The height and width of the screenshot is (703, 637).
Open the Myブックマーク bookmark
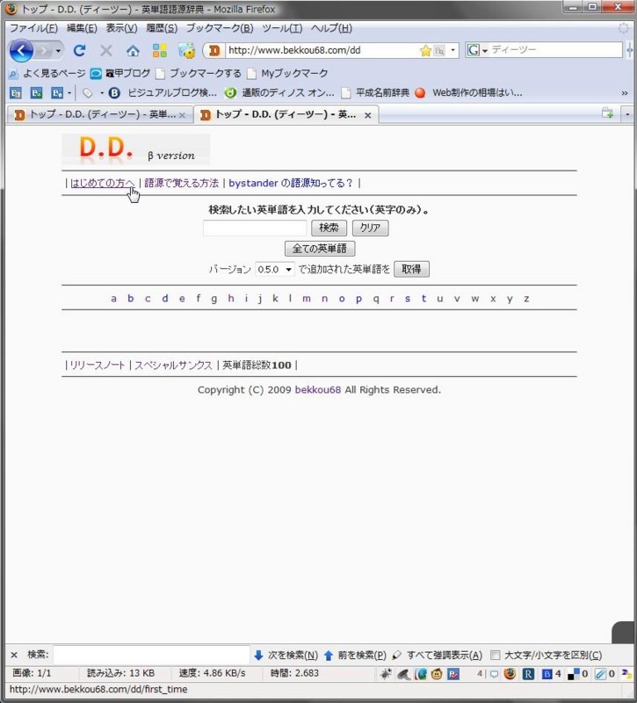click(288, 73)
